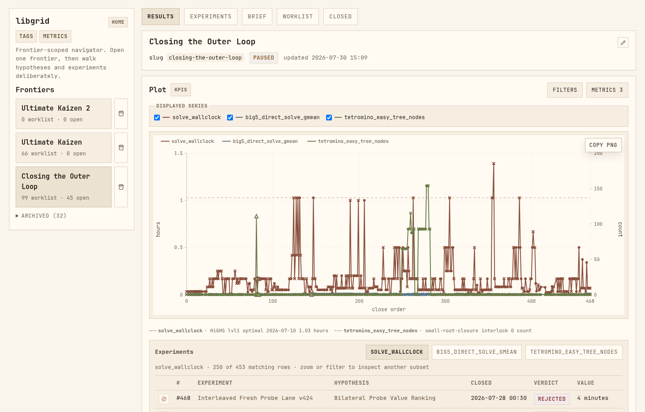
Task: Click the CLOSED column header in the table
Action: [481, 383]
